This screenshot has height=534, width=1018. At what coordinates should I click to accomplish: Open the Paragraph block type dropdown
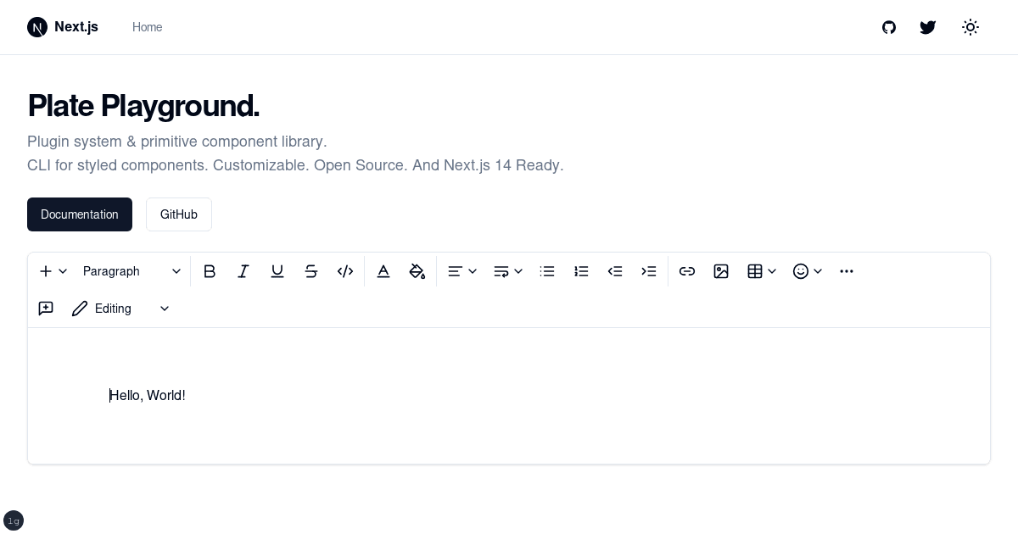pyautogui.click(x=131, y=271)
